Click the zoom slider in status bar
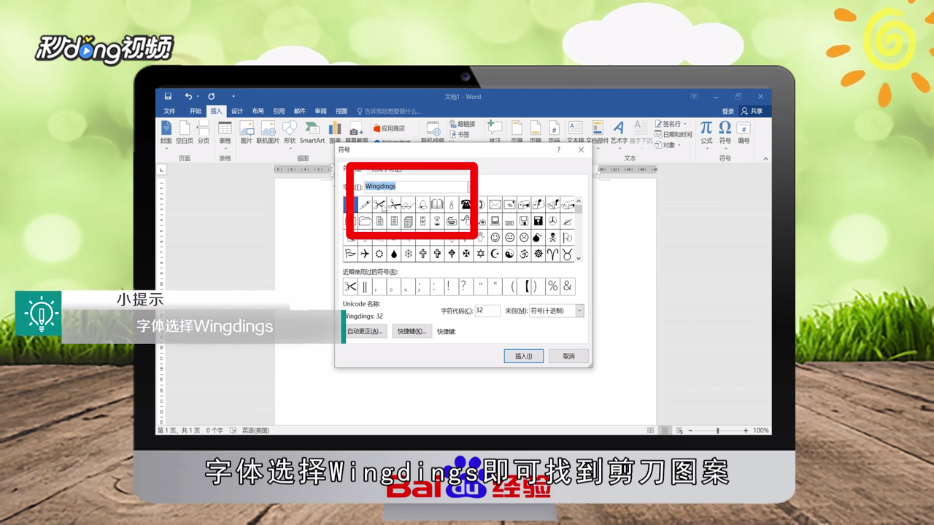This screenshot has height=525, width=934. tap(717, 431)
